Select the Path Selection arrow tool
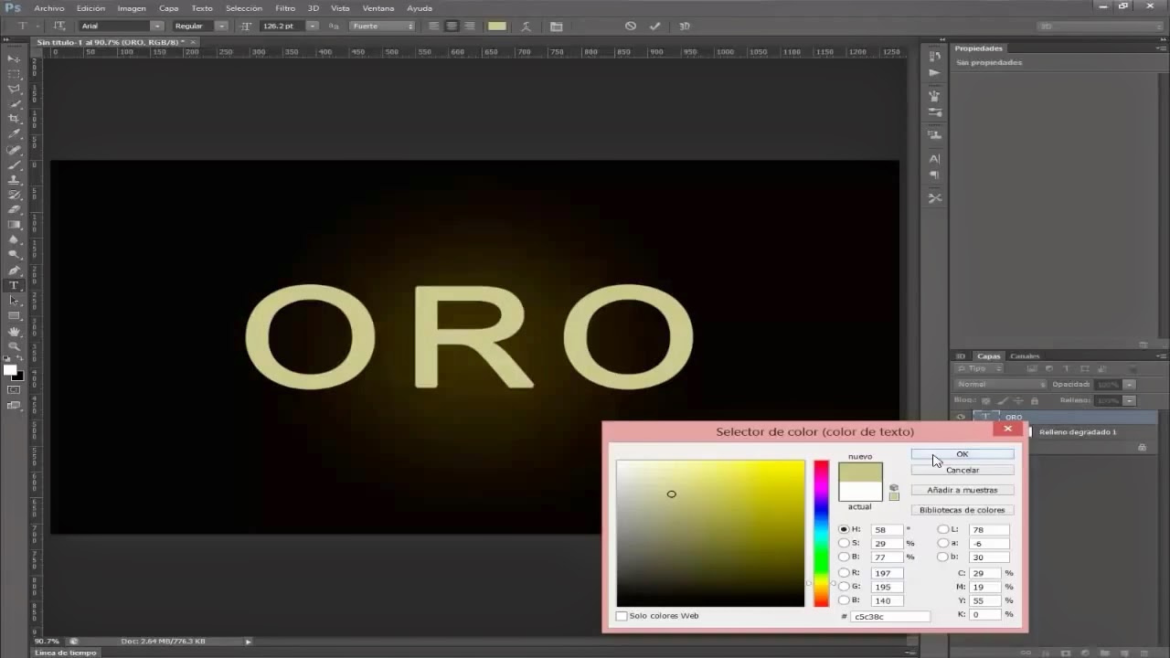This screenshot has height=658, width=1170. pos(14,301)
